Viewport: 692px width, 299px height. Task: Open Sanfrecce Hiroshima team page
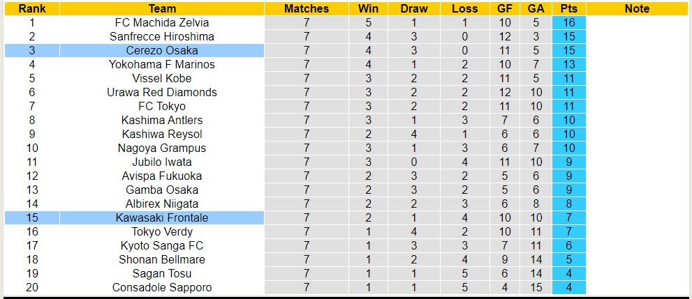pos(162,36)
